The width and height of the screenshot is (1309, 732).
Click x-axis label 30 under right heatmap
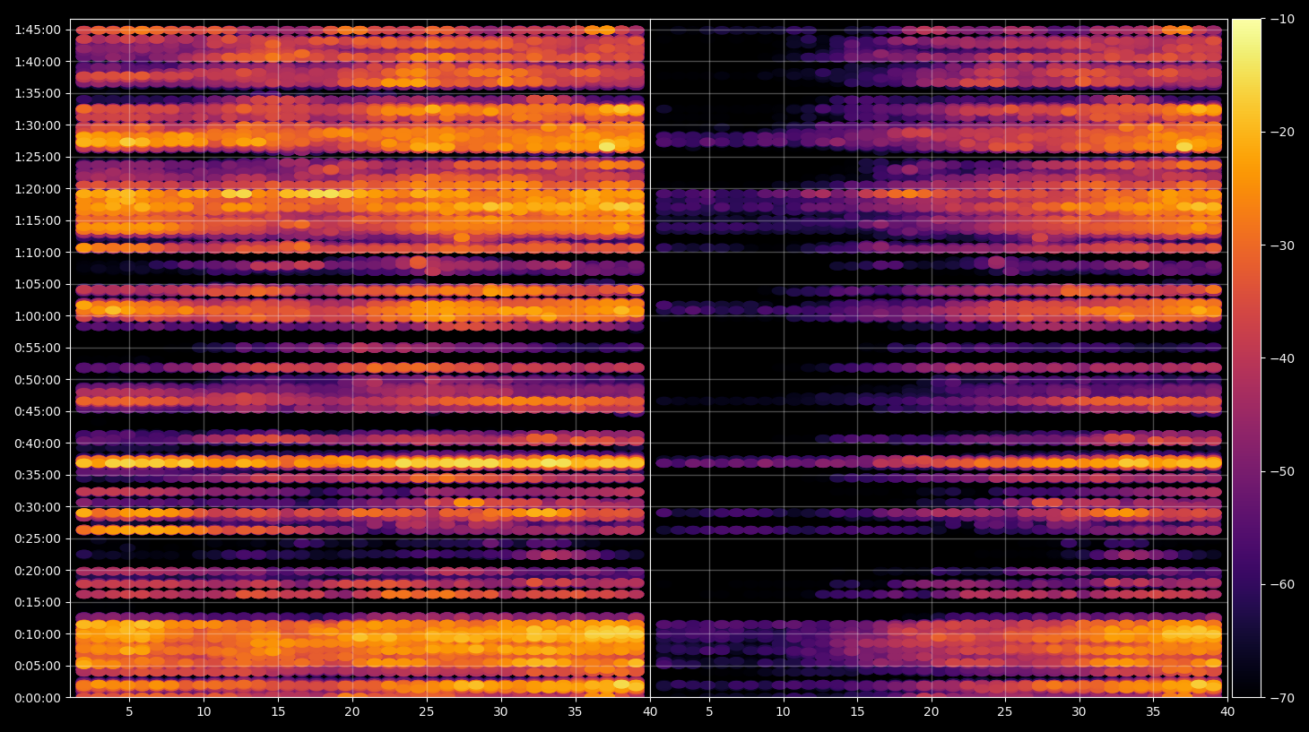click(x=1079, y=712)
